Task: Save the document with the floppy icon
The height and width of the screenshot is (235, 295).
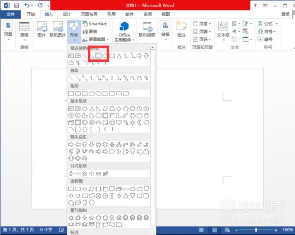Action: [17, 5]
